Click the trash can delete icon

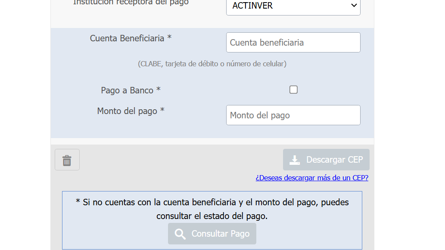[x=67, y=160]
